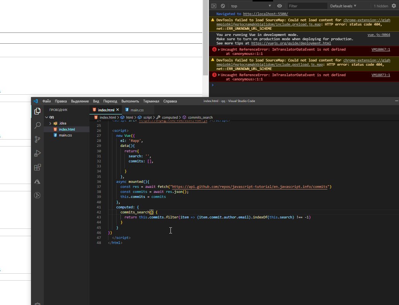Click the first SourceMap warning triangle icon
Screen dimensions: 399x305
[x=213, y=20]
